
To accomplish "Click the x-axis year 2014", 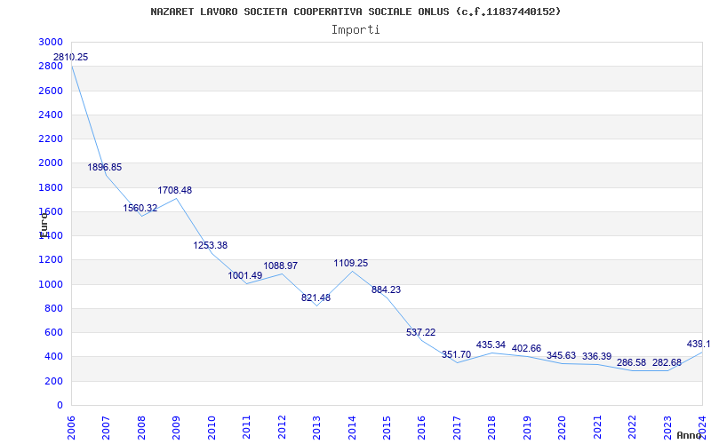I will (x=352, y=428).
